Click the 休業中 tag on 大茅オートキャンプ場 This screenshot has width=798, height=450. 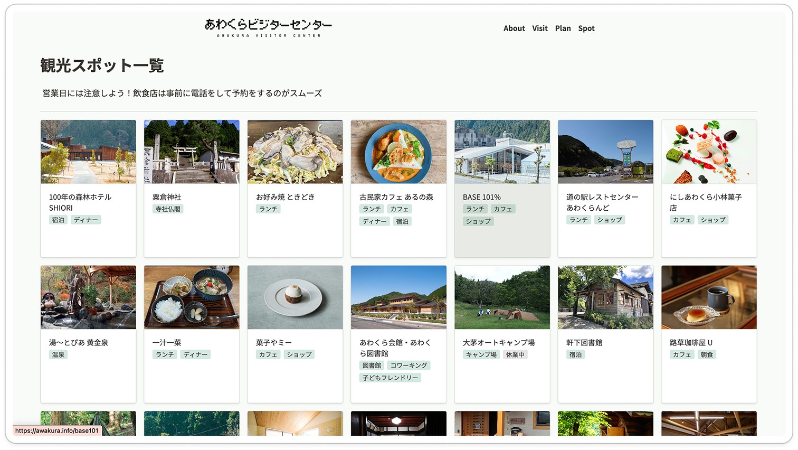point(515,355)
